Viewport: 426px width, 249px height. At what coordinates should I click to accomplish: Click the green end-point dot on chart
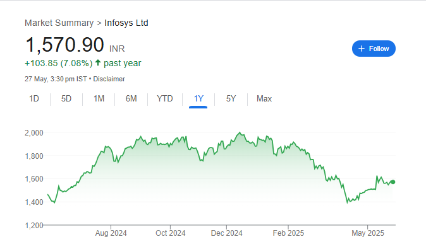[393, 182]
